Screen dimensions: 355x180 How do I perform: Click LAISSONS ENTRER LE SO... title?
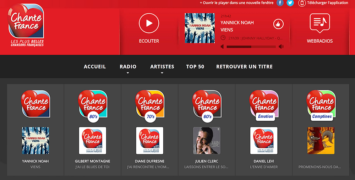click(206, 167)
